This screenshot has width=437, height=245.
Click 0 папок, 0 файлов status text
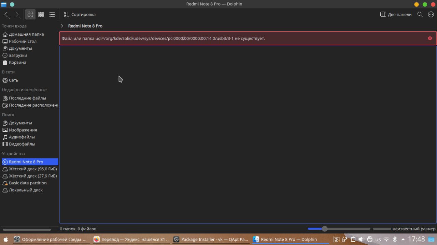[x=78, y=229]
